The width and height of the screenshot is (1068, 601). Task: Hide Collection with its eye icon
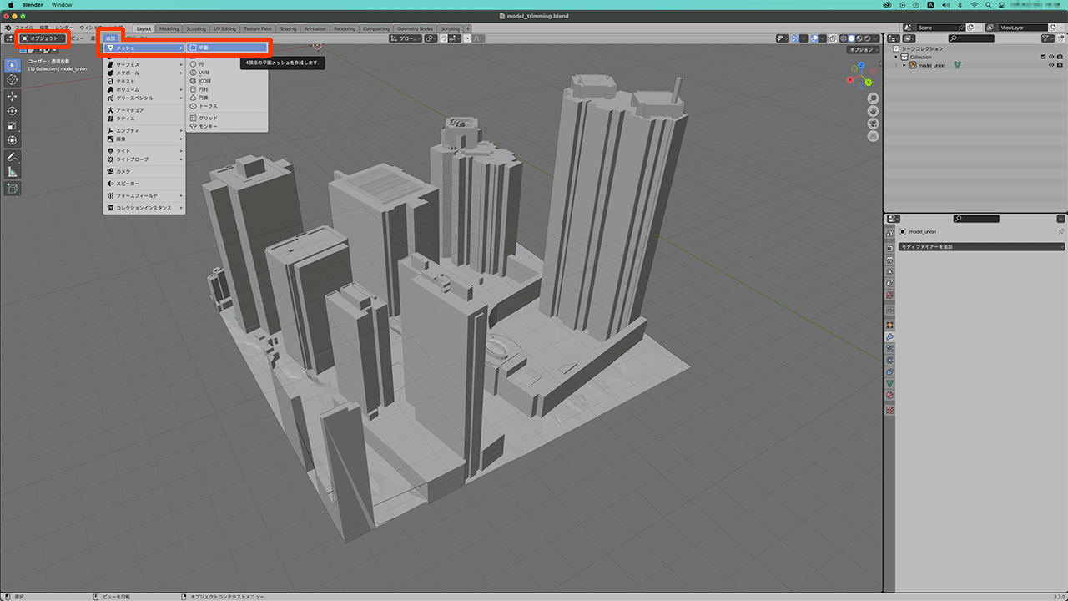(1051, 57)
